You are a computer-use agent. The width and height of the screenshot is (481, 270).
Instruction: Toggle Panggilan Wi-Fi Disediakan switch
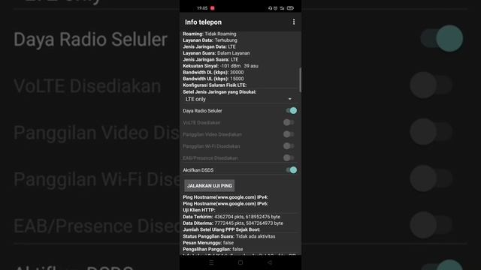point(289,146)
